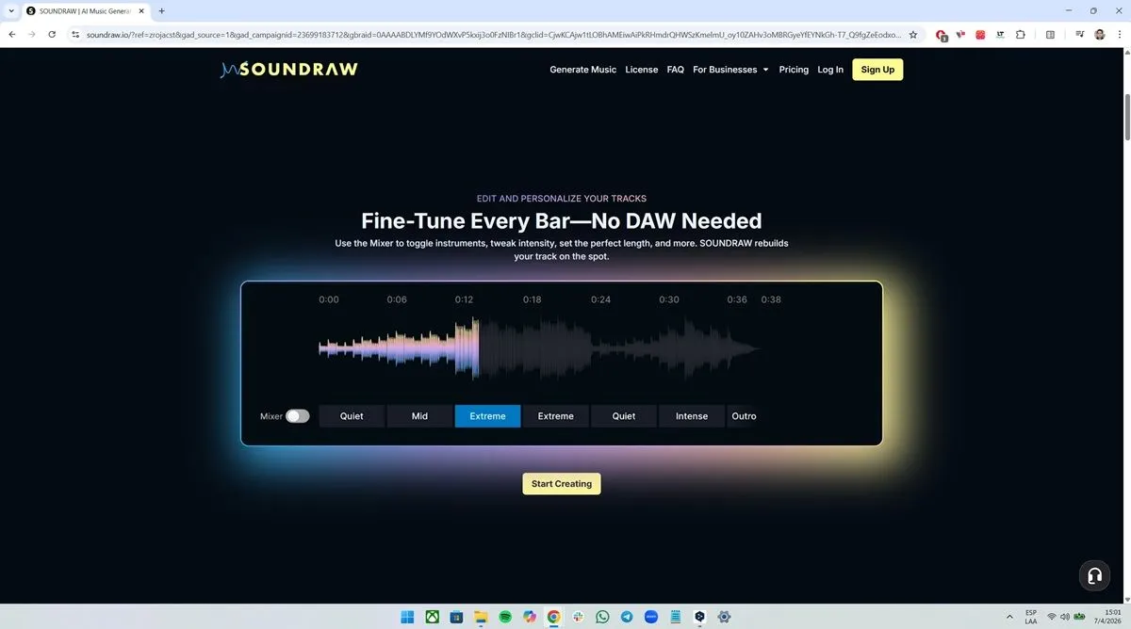Open the site information icon in address bar
The image size is (1131, 629).
coord(76,35)
